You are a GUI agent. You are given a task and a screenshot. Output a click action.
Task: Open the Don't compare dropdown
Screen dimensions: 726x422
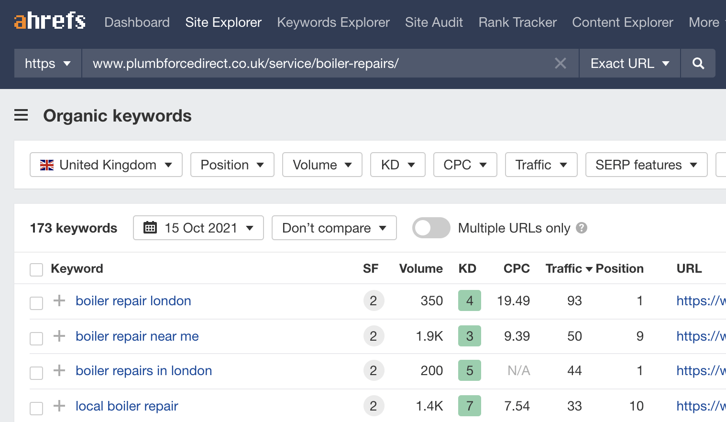click(334, 228)
